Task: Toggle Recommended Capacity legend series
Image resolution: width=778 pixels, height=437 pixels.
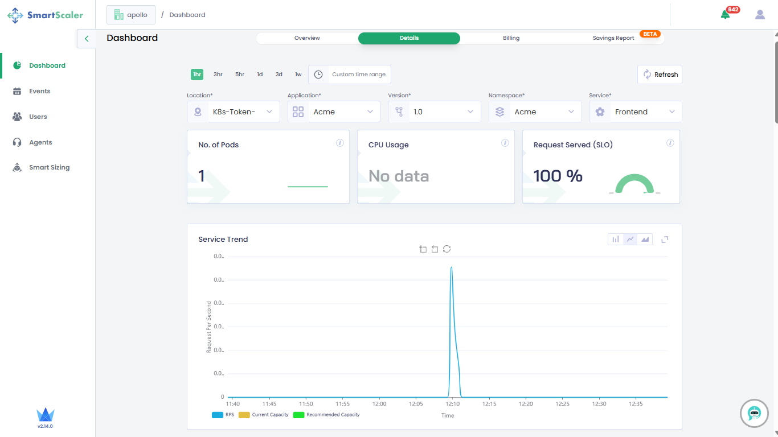Action: 326,415
